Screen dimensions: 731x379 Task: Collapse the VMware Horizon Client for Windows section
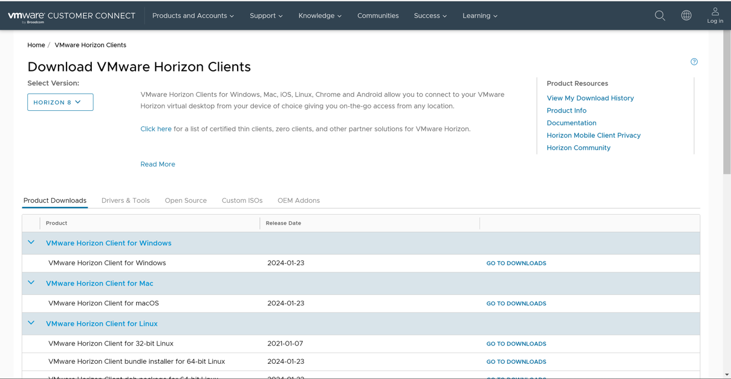pyautogui.click(x=31, y=242)
